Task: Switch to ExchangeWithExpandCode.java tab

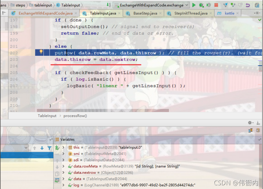Action: coord(46,13)
